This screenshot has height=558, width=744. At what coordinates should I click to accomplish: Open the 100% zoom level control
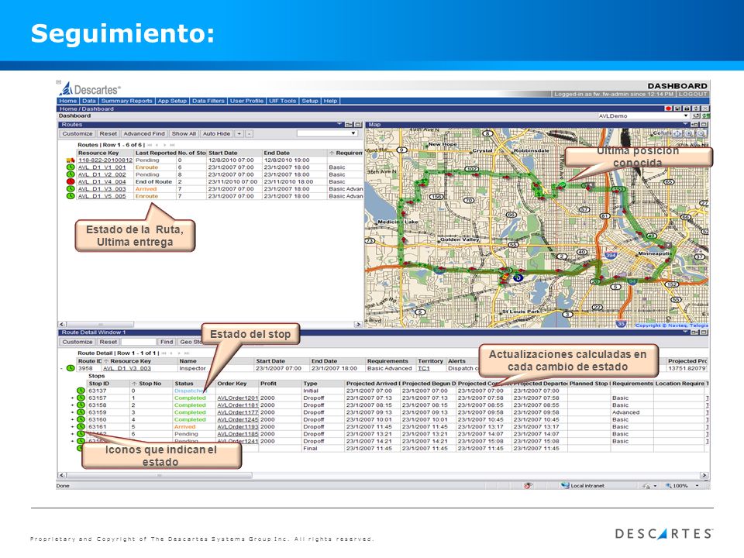pyautogui.click(x=682, y=486)
